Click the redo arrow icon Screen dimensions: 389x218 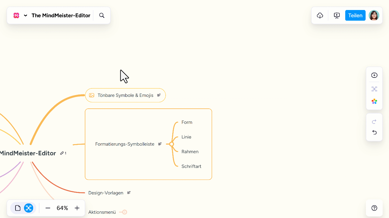click(x=374, y=122)
